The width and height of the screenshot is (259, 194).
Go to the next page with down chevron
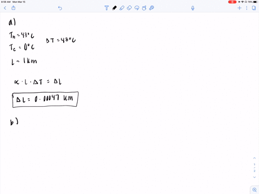point(254,177)
